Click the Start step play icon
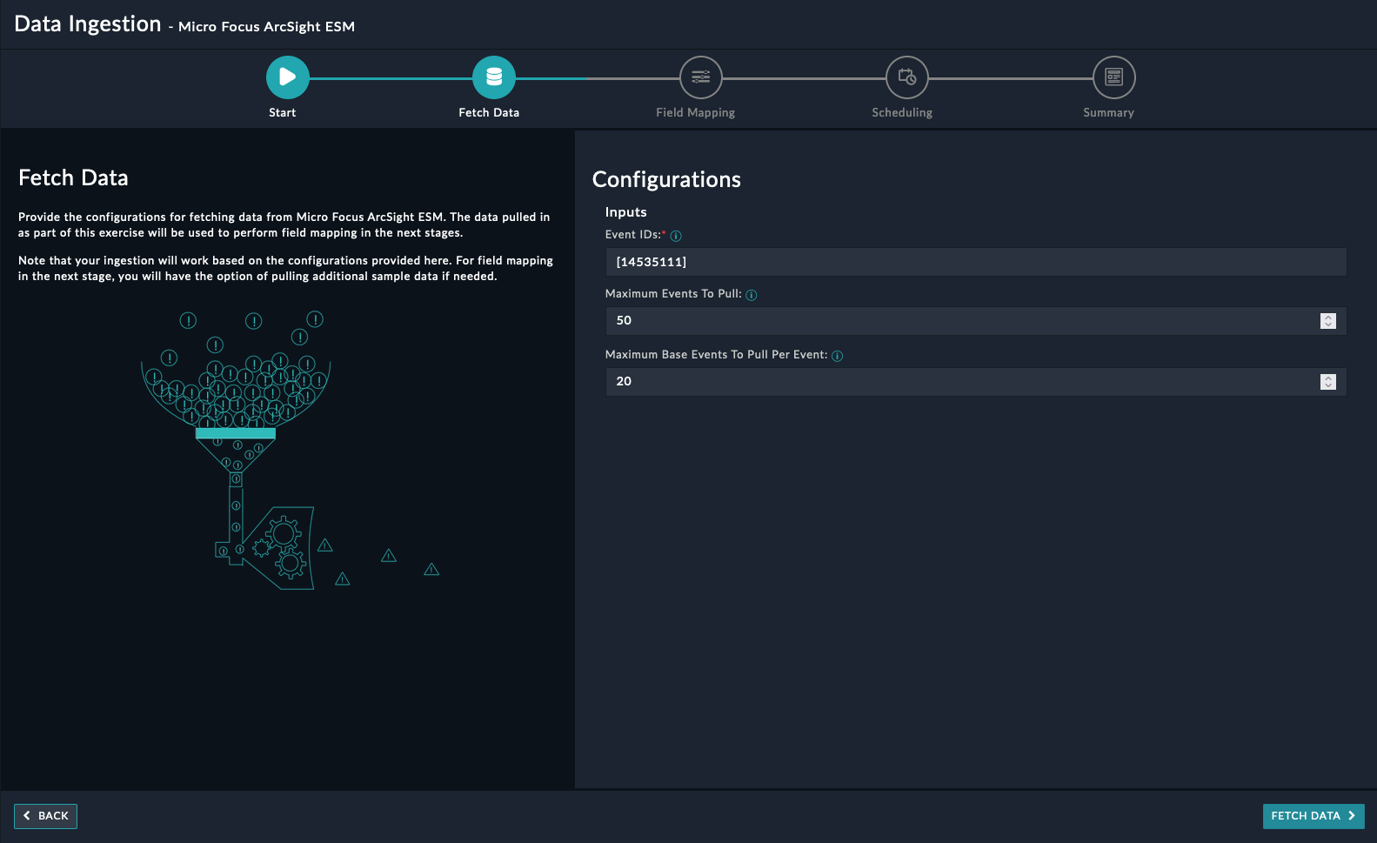1377x843 pixels. pos(287,77)
